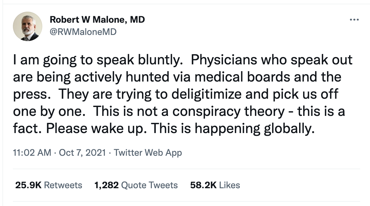Click the 58.2K like count number
The image size is (370, 206).
click(x=203, y=185)
